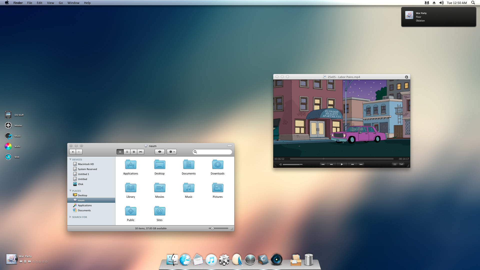480x270 pixels.
Task: Pause War Party in desktop music widget
Action: click(x=25, y=261)
